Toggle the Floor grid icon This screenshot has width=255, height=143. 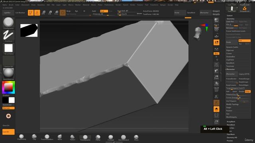tap(216, 36)
